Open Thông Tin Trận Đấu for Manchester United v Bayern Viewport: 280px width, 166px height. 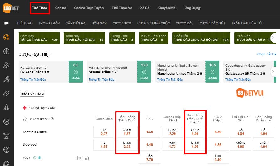click(x=170, y=80)
